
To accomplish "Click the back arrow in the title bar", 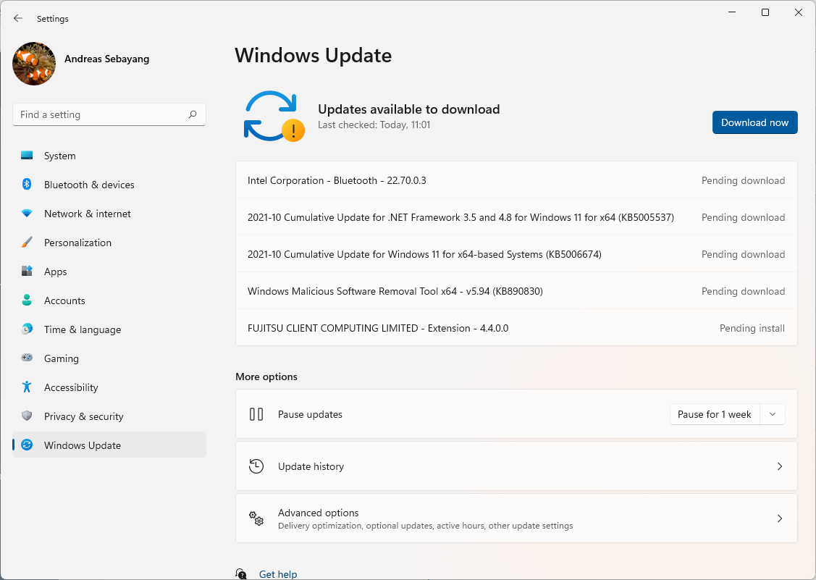I will tap(18, 18).
